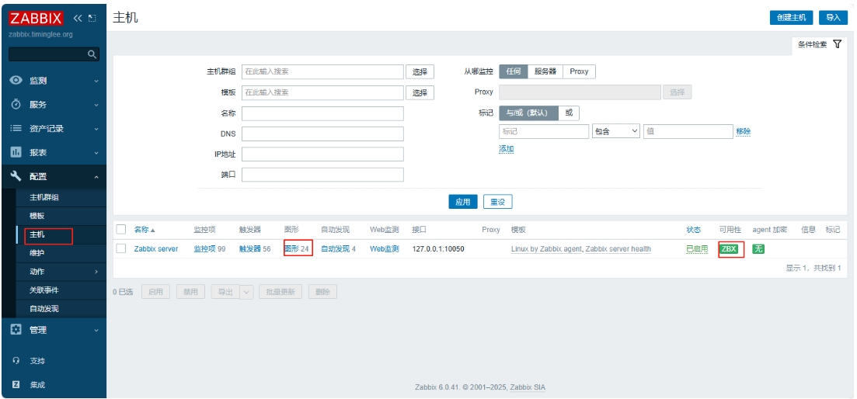Open 模板 in configuration menu
Viewport: 857px width, 399px height.
tap(37, 216)
